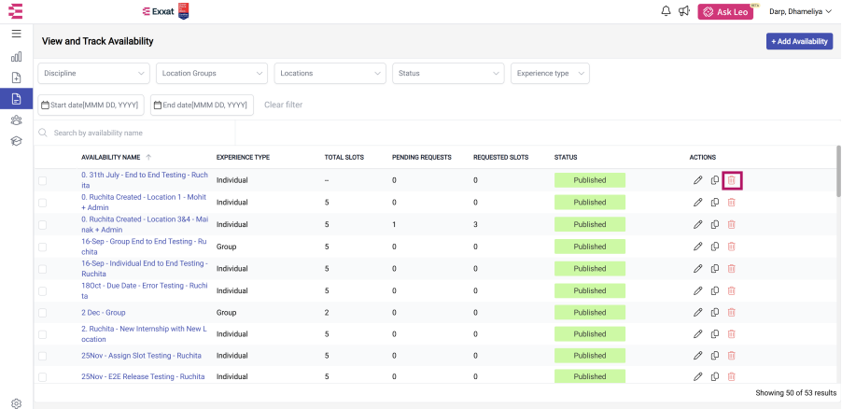Edit the Location 1 - Mohit row

(x=697, y=202)
